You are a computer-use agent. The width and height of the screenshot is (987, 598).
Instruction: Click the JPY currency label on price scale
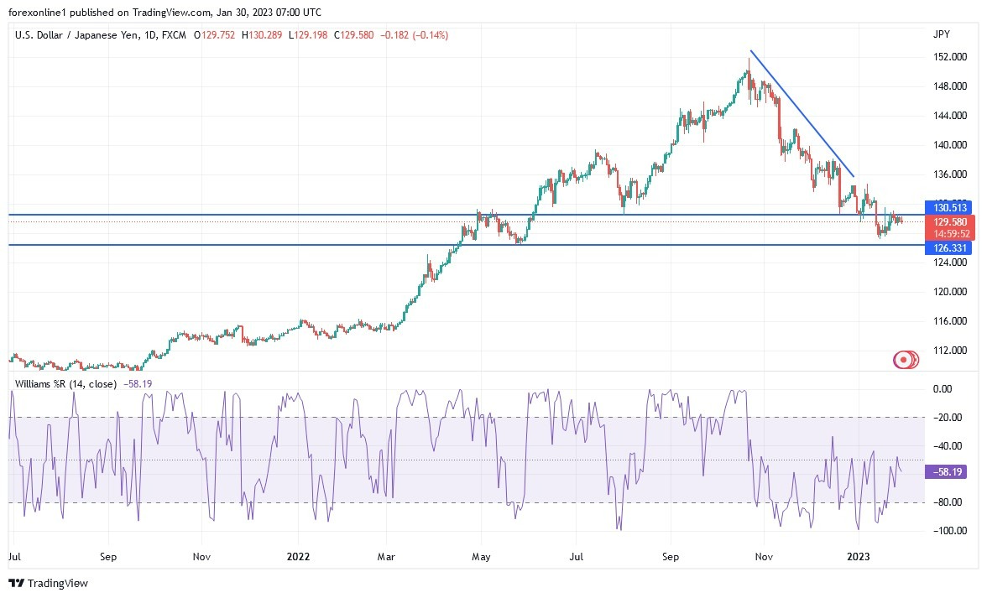942,34
